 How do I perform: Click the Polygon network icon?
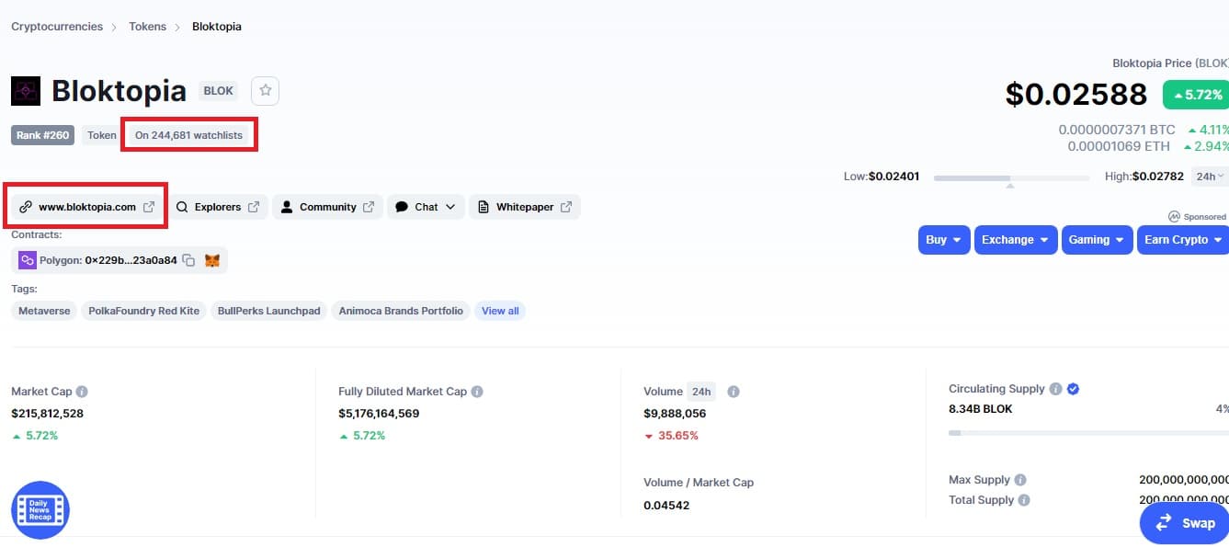pos(28,260)
